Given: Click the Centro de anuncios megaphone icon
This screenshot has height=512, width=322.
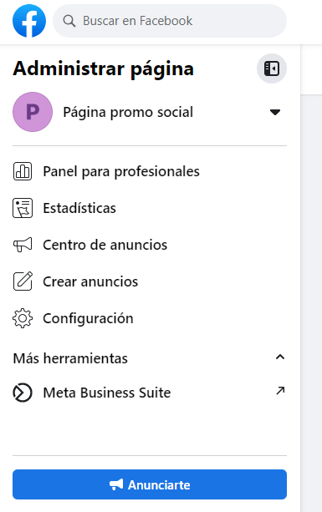Looking at the screenshot, I should click(x=23, y=245).
